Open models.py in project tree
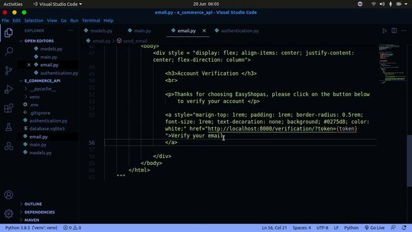The height and width of the screenshot is (232, 412). [40, 153]
